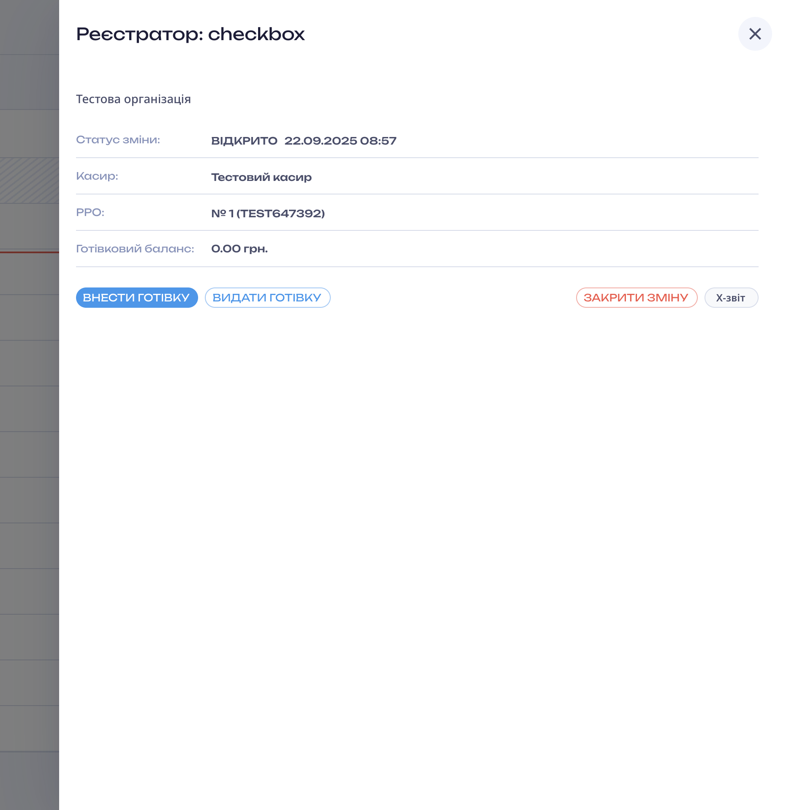
Task: Close the shift with ЗАКРИТИ ЗМІНУ
Action: (x=637, y=298)
